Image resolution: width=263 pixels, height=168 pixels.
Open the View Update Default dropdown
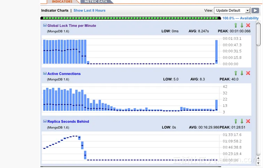tap(232, 10)
